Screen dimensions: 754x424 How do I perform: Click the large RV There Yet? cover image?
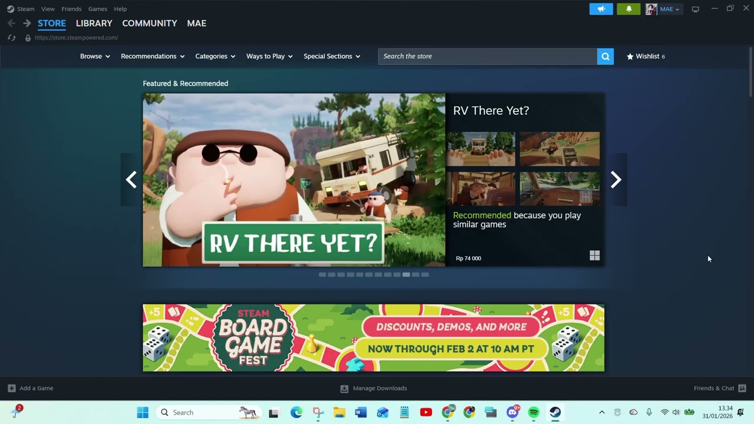coord(294,180)
